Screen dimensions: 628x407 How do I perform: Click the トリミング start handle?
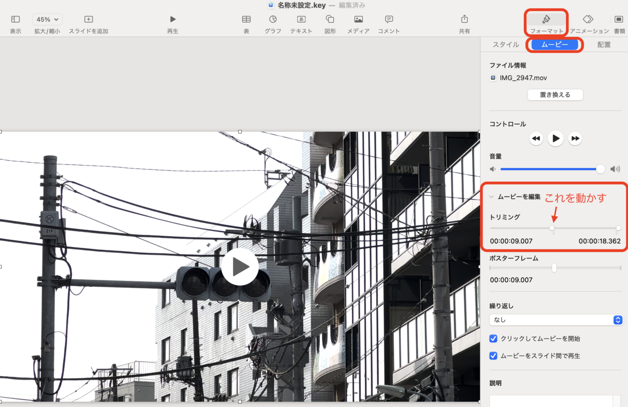click(552, 228)
